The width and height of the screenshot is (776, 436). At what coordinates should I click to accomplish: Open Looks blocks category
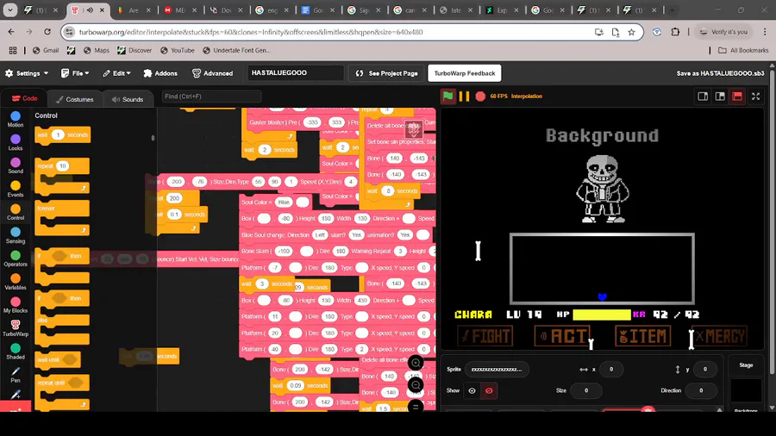point(16,142)
